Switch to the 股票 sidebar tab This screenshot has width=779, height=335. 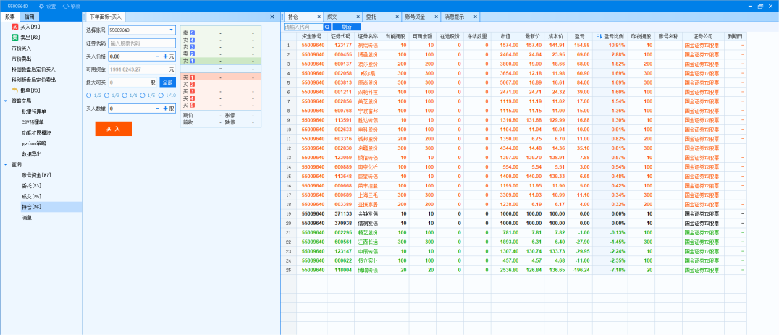coord(10,17)
